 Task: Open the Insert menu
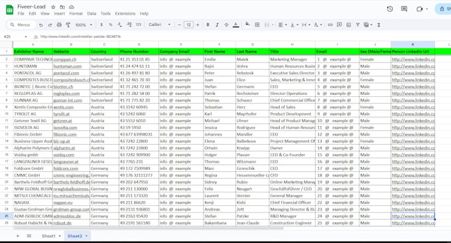pos(59,13)
